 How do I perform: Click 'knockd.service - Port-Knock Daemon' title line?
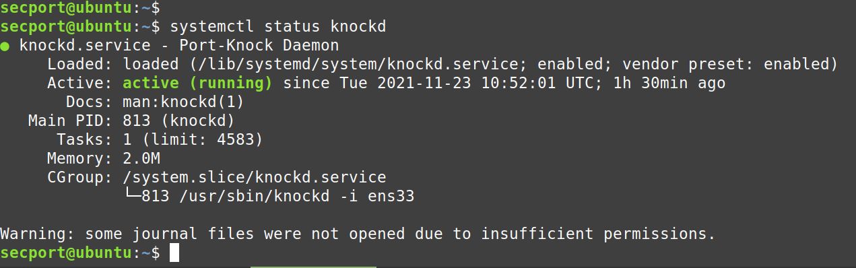(x=179, y=46)
